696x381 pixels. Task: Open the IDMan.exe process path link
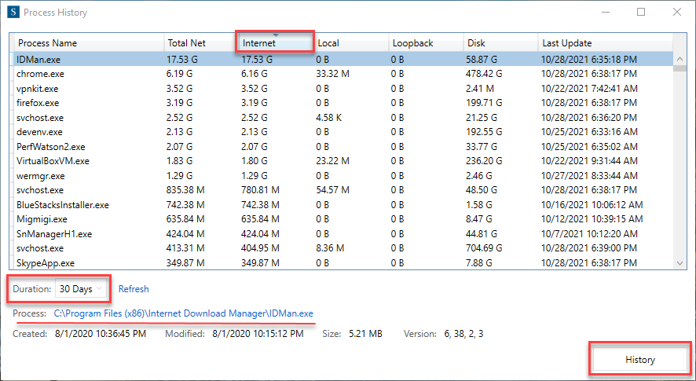pyautogui.click(x=183, y=313)
